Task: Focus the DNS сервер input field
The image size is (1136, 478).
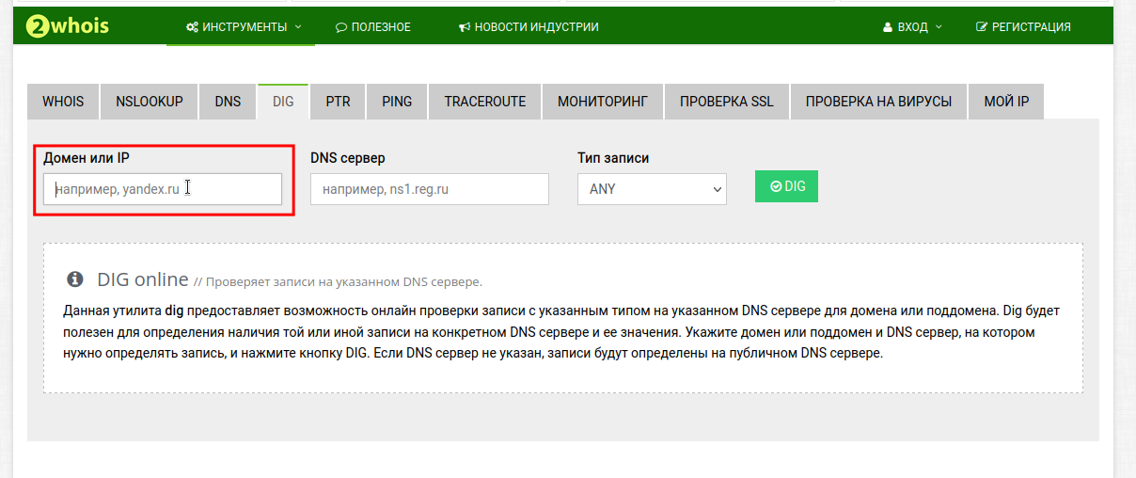Action: [x=430, y=189]
